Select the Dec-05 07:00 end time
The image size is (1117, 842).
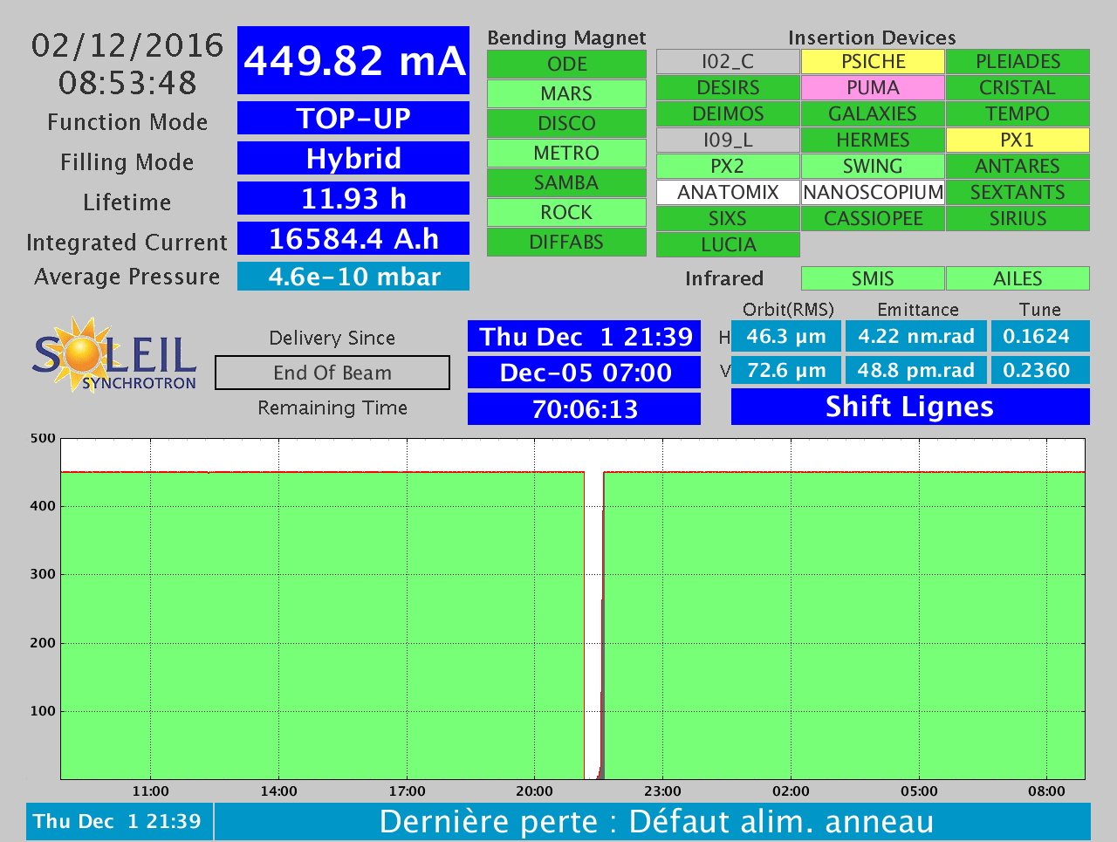coord(585,373)
